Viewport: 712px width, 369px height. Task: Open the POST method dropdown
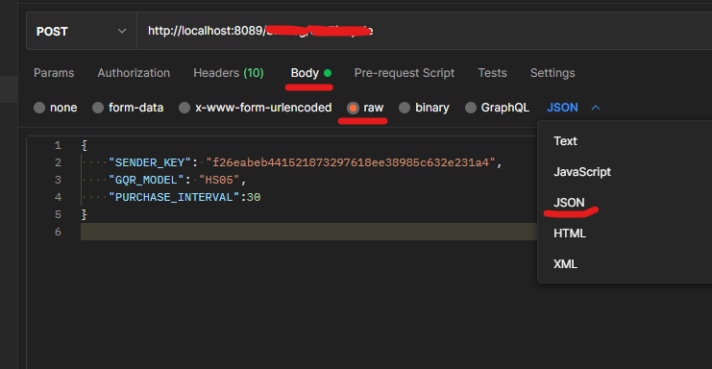tap(82, 32)
